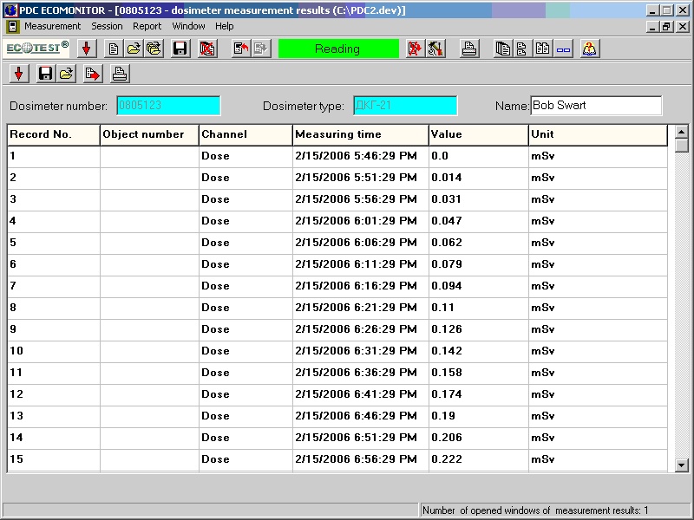Viewport: 694px width, 520px height.
Task: Click the green Reading status indicator
Action: (x=338, y=49)
